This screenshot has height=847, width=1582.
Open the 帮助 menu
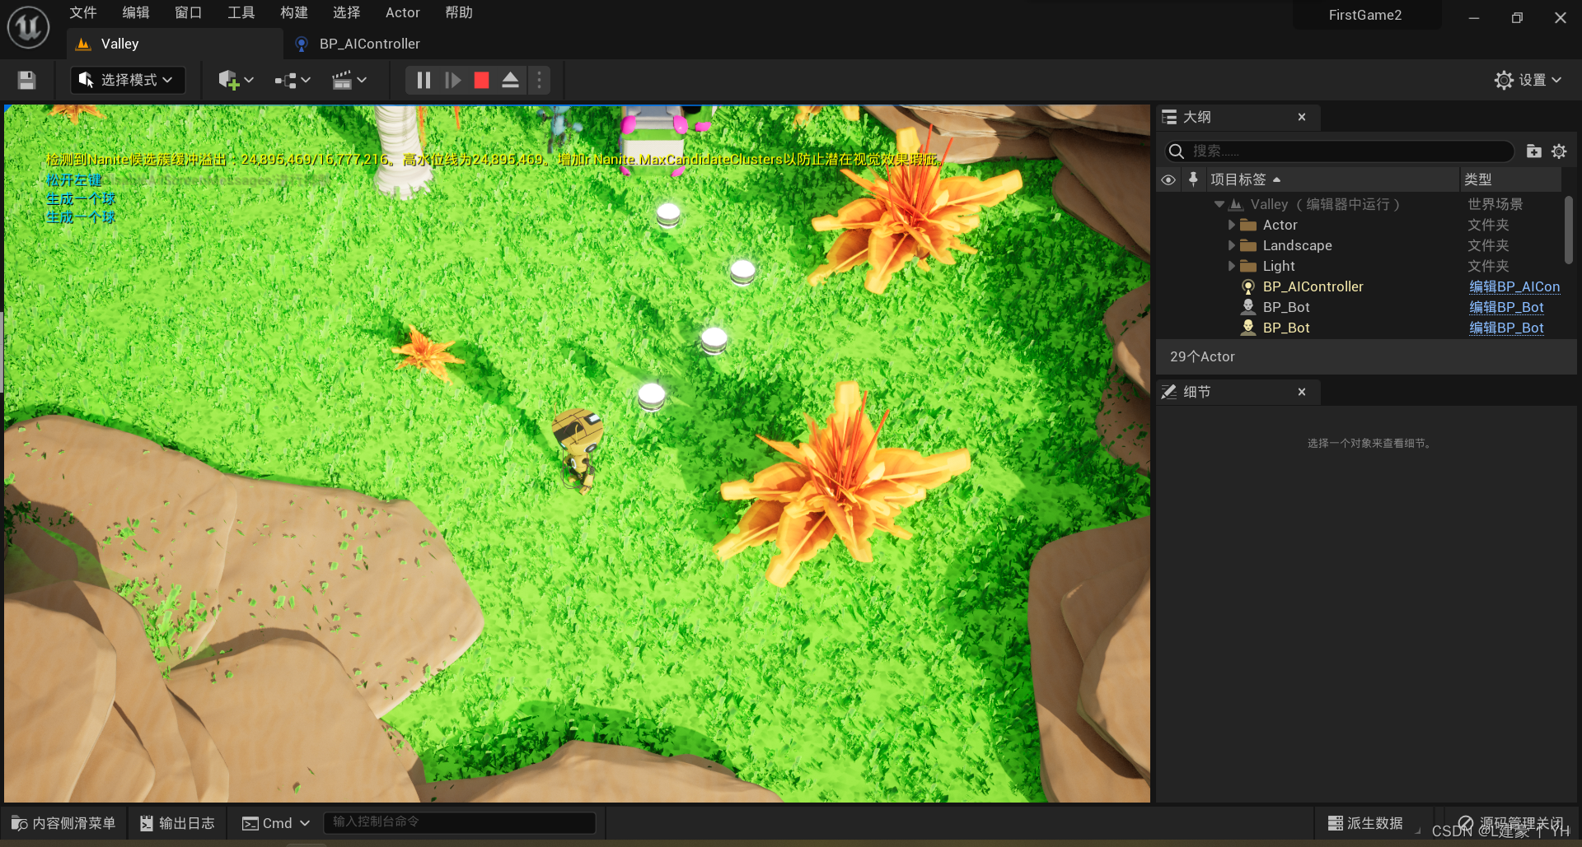pos(459,12)
